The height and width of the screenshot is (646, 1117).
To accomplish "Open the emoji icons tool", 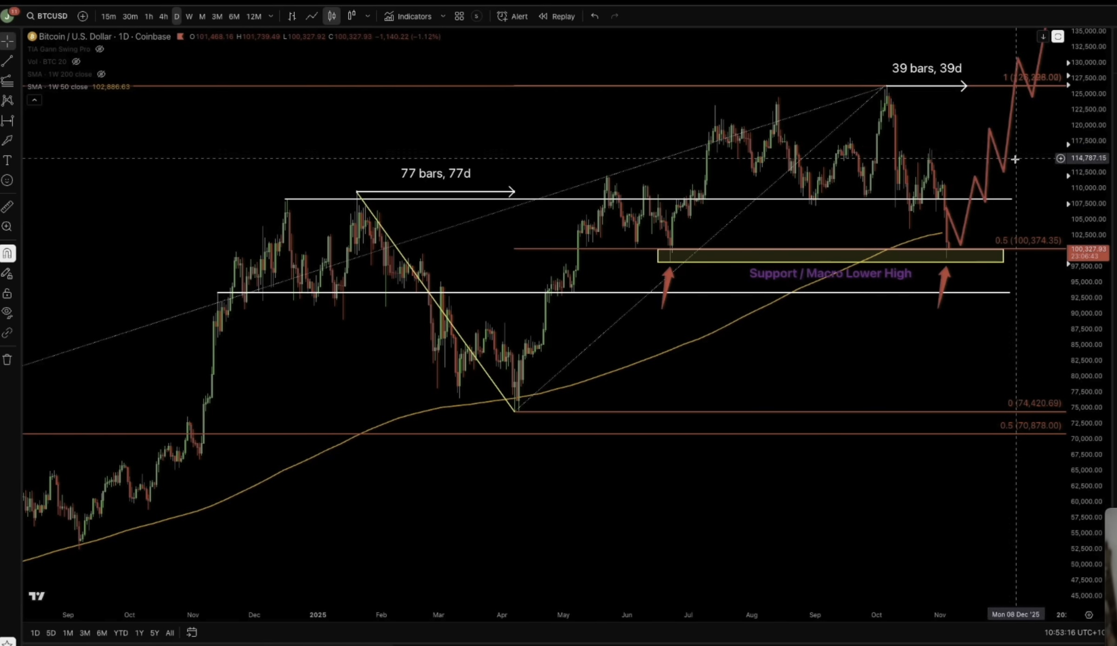I will [7, 181].
